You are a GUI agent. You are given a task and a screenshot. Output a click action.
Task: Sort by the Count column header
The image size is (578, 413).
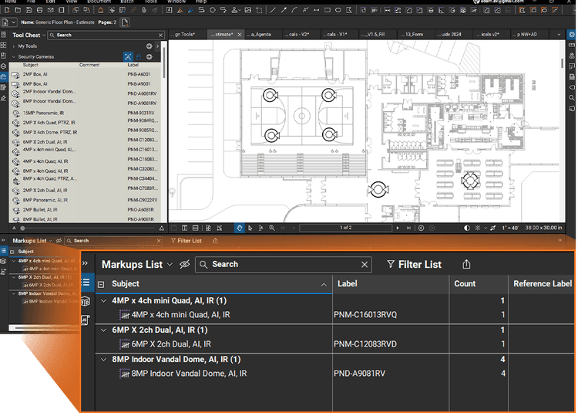pos(479,284)
